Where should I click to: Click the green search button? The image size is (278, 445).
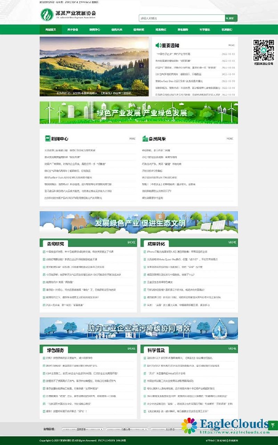(231, 18)
